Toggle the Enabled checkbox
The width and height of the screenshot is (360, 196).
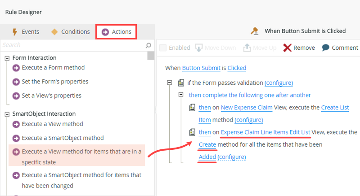click(x=163, y=48)
